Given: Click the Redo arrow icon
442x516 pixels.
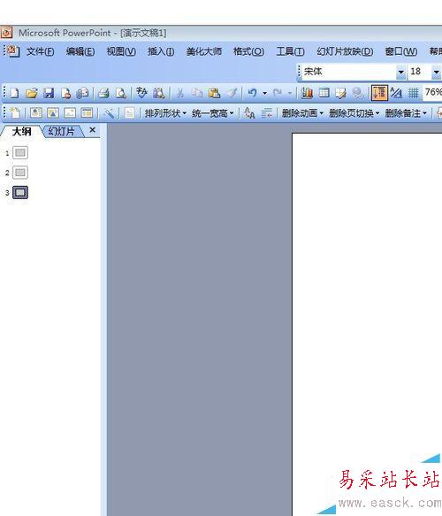Looking at the screenshot, I should pyautogui.click(x=278, y=93).
